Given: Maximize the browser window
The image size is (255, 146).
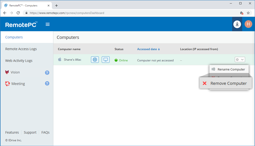Looking at the screenshot, I should pyautogui.click(x=240, y=4).
